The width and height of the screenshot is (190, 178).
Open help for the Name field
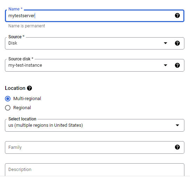tap(177, 15)
